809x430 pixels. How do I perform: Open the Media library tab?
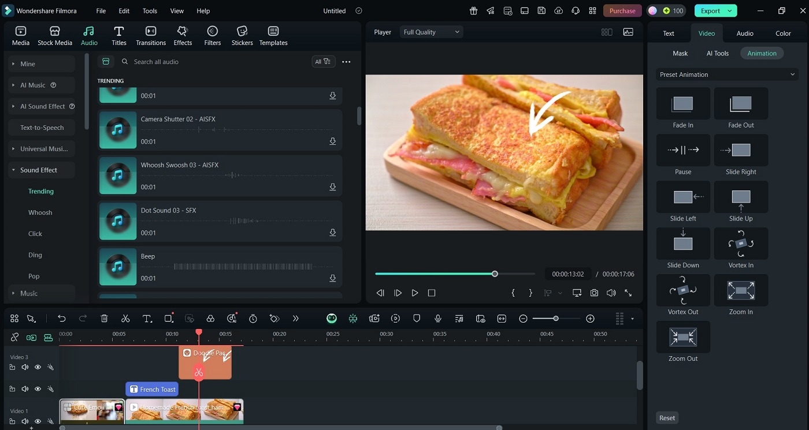tap(21, 36)
